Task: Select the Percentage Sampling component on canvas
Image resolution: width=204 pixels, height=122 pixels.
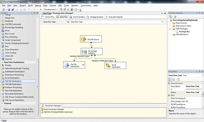Action: (92, 51)
